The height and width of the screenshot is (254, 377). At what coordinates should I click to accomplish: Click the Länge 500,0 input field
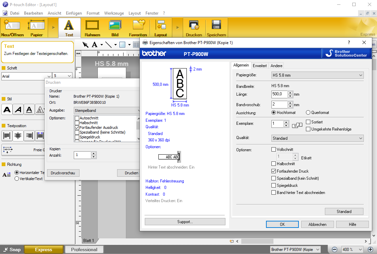tap(280, 94)
